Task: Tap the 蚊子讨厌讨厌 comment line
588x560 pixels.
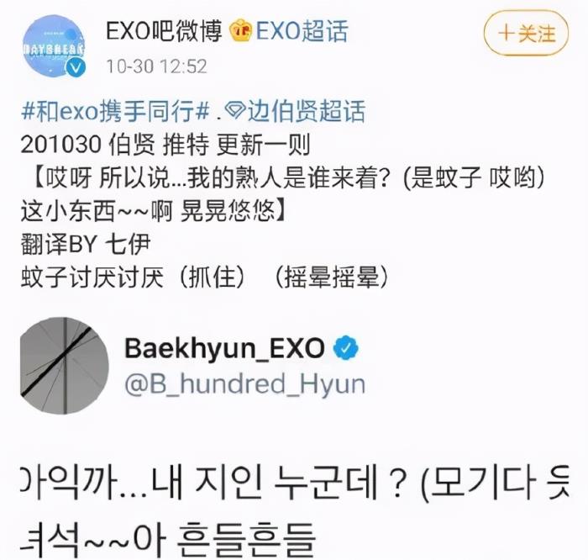Action: tap(204, 277)
